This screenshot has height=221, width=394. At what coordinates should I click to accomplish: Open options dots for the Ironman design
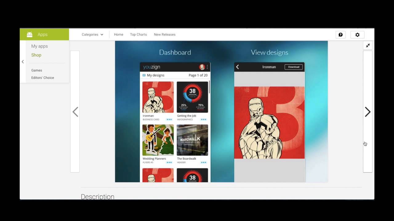(x=169, y=119)
